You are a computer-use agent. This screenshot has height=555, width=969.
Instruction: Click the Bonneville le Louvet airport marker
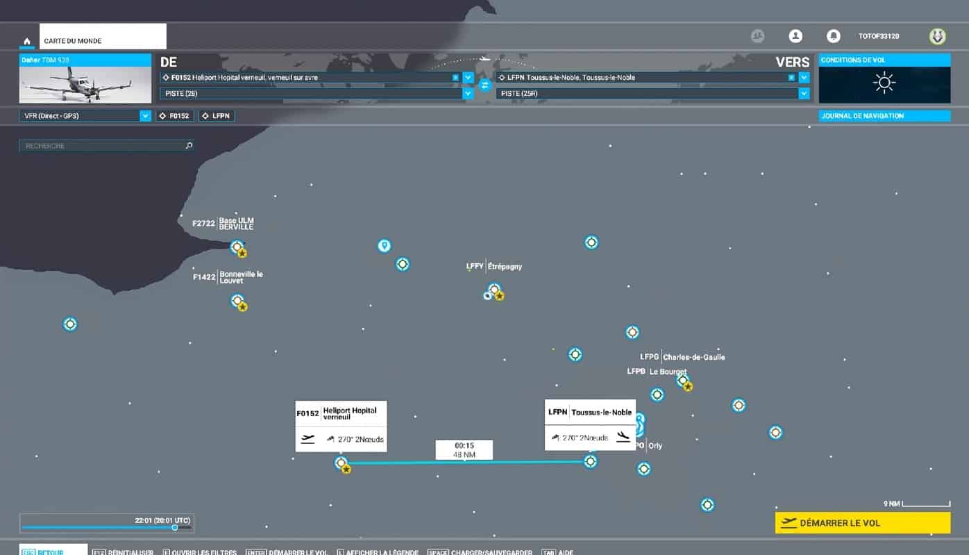(237, 301)
